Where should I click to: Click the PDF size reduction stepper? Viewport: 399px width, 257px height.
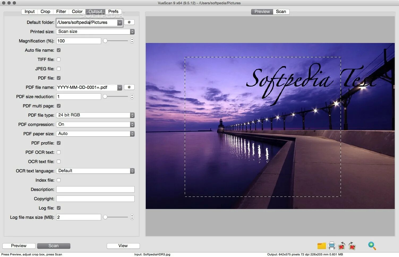[x=132, y=97]
